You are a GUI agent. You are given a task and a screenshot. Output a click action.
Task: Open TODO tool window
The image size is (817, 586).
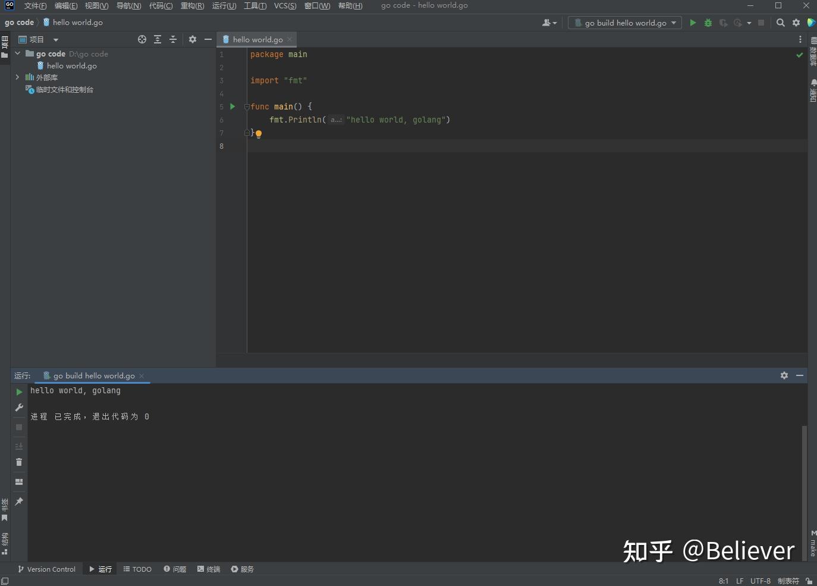137,569
